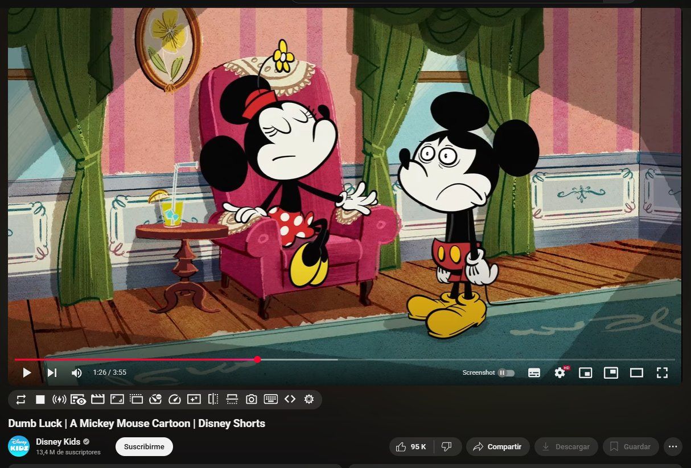Enable the volume booster lightning icon

pyautogui.click(x=59, y=400)
